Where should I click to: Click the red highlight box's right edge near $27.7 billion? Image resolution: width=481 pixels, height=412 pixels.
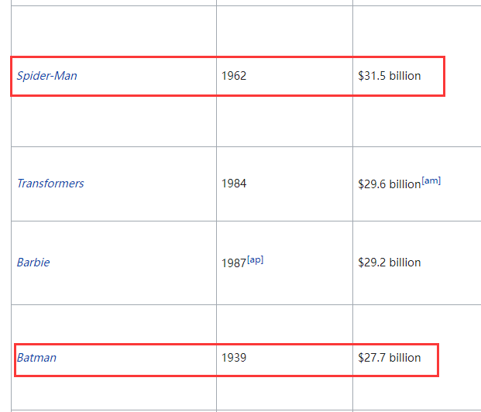coord(438,359)
